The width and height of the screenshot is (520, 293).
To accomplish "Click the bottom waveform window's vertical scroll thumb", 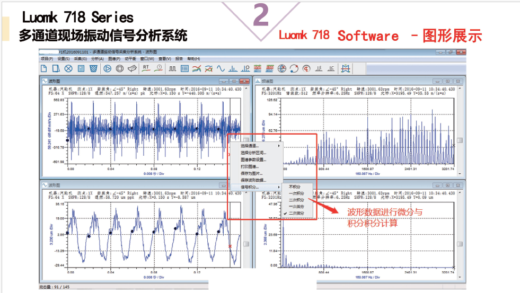I will [x=246, y=244].
